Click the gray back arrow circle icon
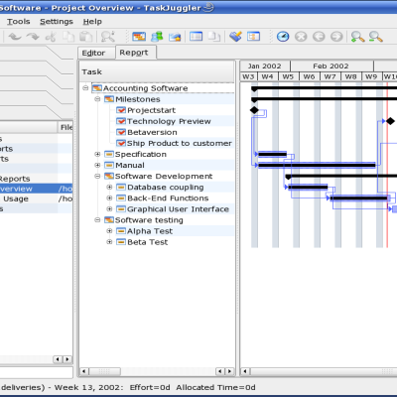 coord(319,37)
